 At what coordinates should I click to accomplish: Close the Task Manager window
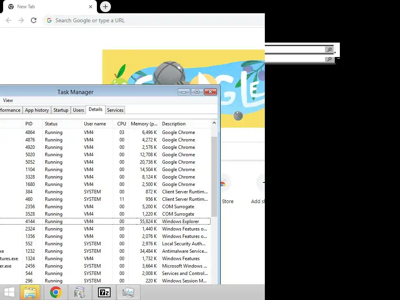pos(211,92)
